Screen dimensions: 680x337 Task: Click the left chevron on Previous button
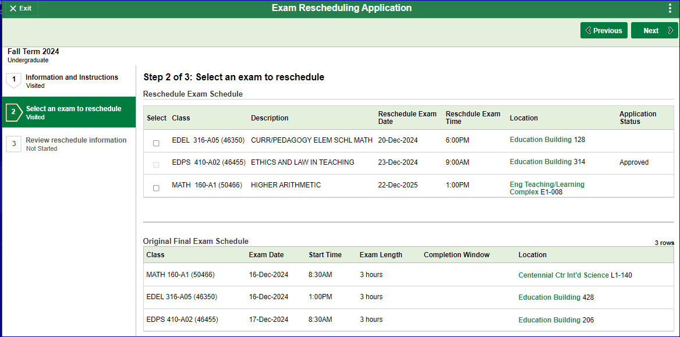coord(587,30)
